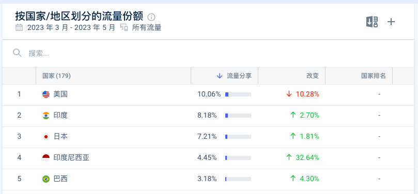Click the title 按国家/地区划分的流量份额

tap(79, 17)
